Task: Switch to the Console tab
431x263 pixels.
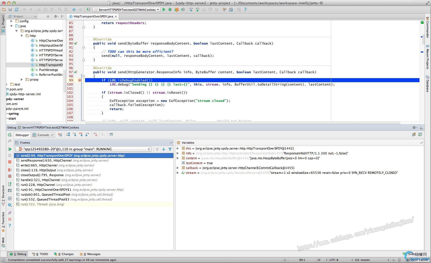Action: [43, 135]
